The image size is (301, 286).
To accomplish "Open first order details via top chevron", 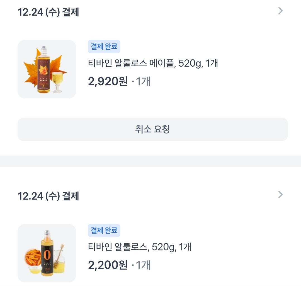I will point(280,11).
